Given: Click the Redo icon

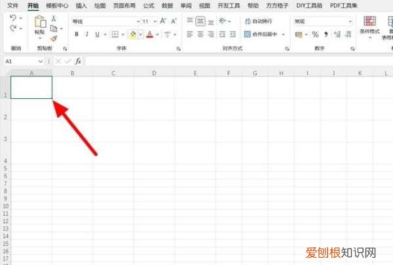Looking at the screenshot, I should [13, 28].
